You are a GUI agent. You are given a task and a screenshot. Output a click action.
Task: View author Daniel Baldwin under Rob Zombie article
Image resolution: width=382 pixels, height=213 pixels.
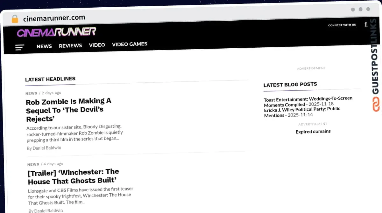pos(46,148)
